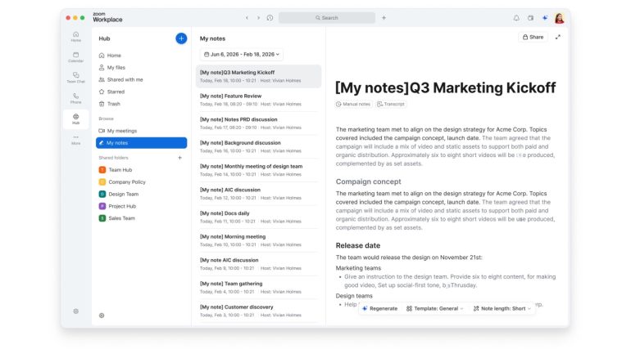Expand the Template: General dropdown
This screenshot has width=631, height=354.
[435, 308]
